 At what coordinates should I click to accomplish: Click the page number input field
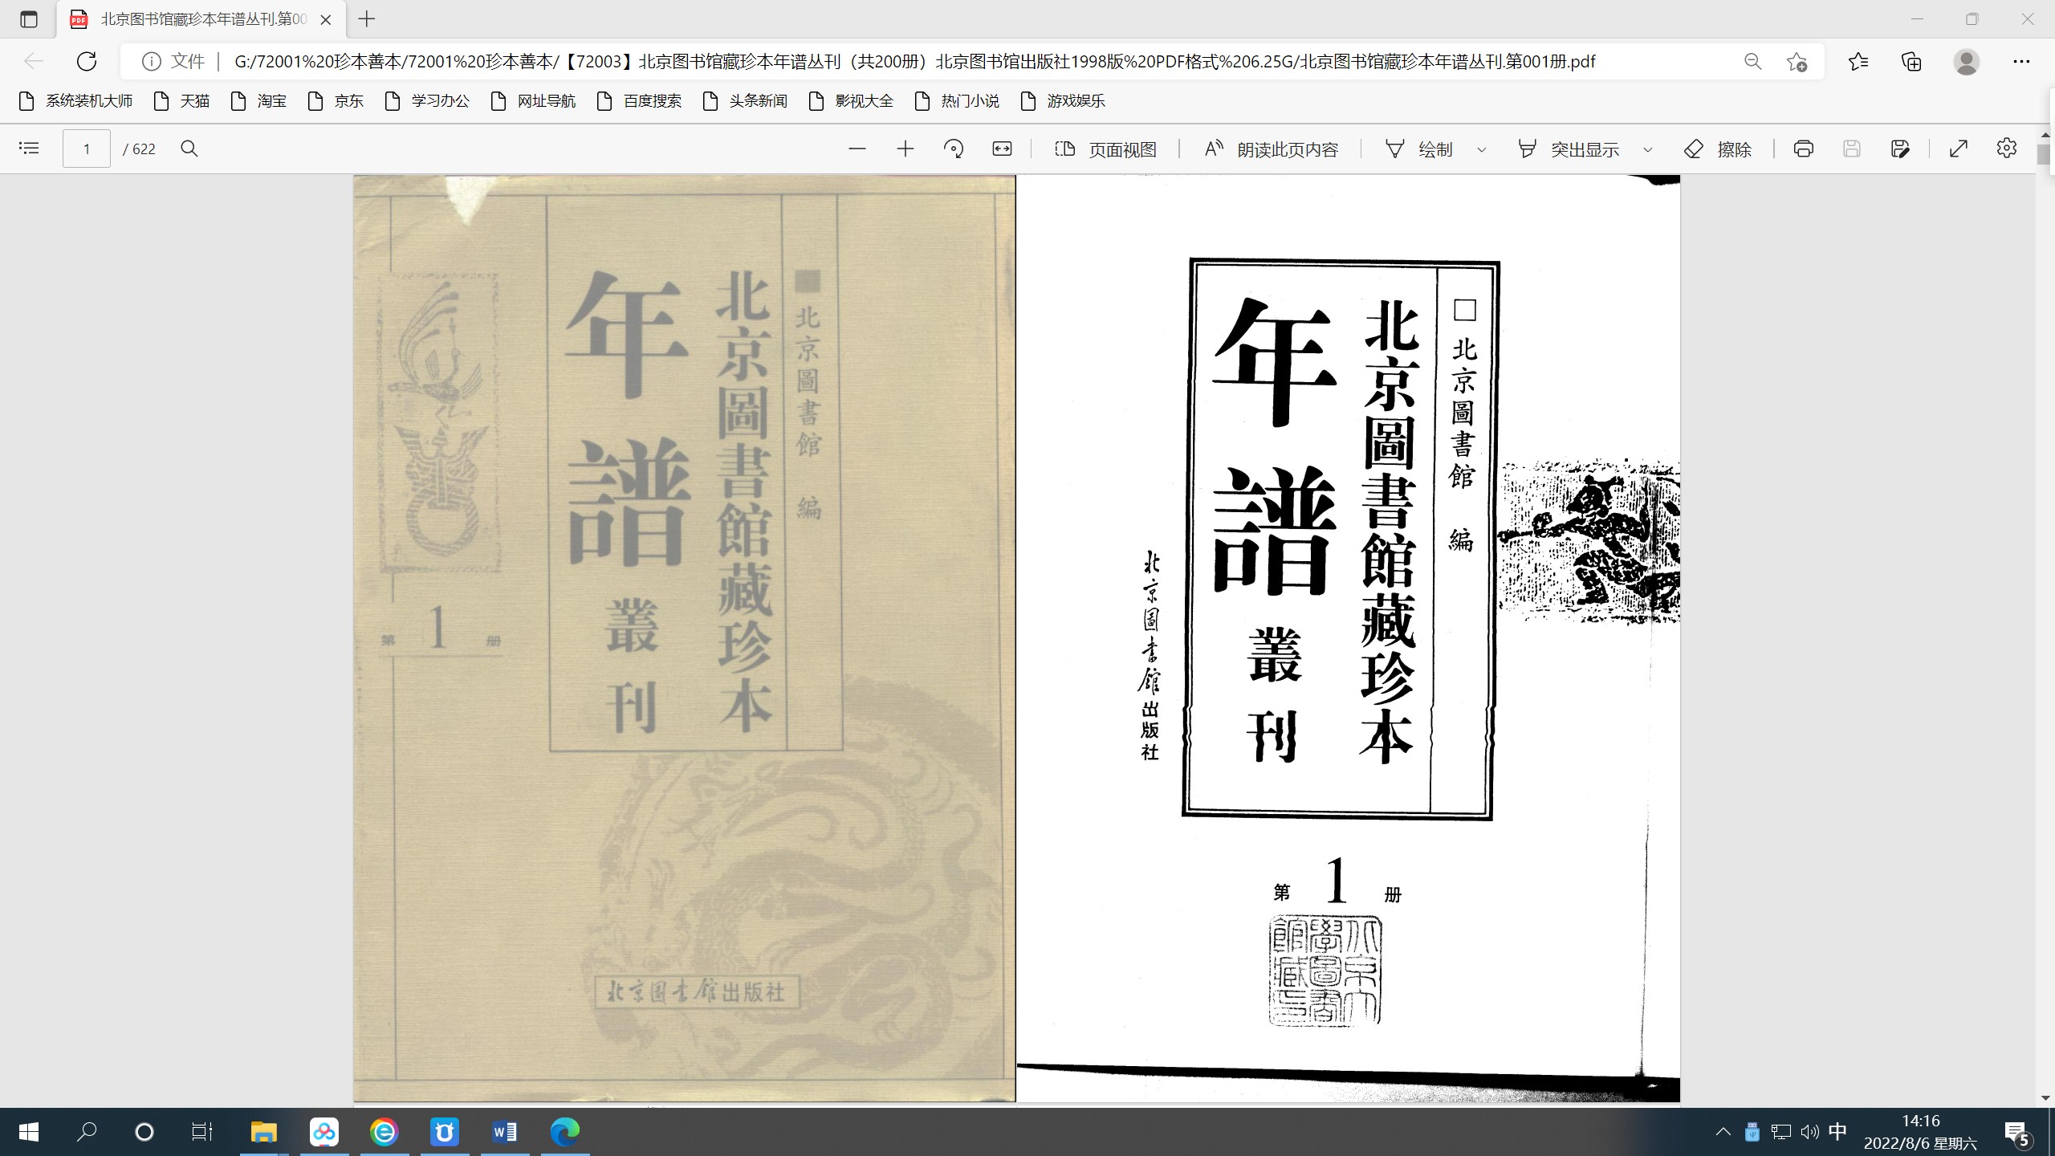pos(87,149)
